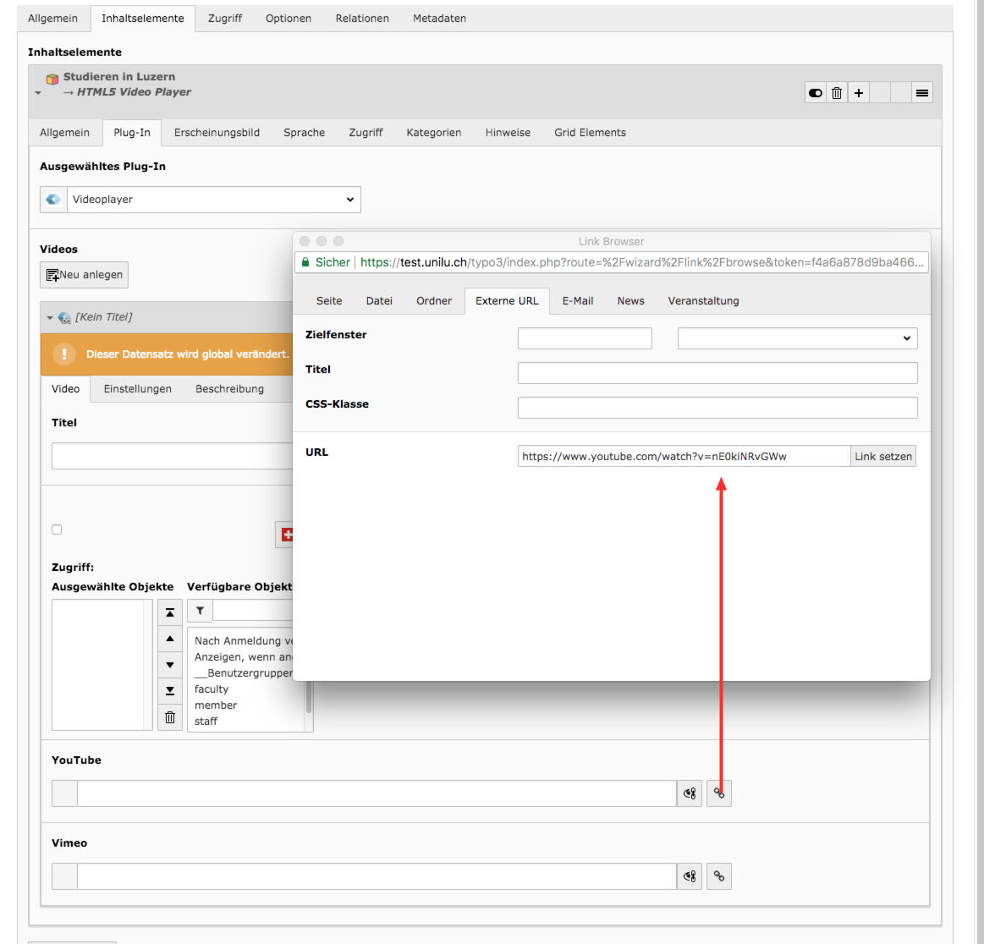Open the Kategorien tab
984x944 pixels.
point(434,132)
